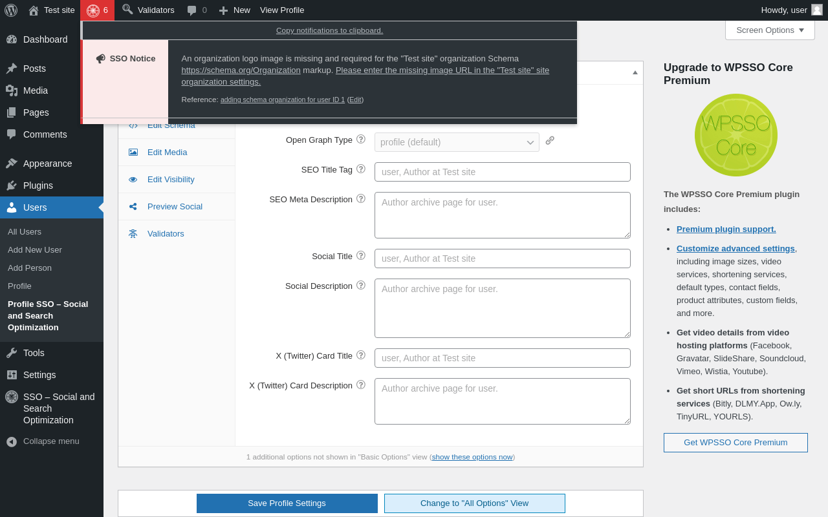Collapse the admin sidebar menu
Viewport: 828px width, 517px height.
[51, 441]
